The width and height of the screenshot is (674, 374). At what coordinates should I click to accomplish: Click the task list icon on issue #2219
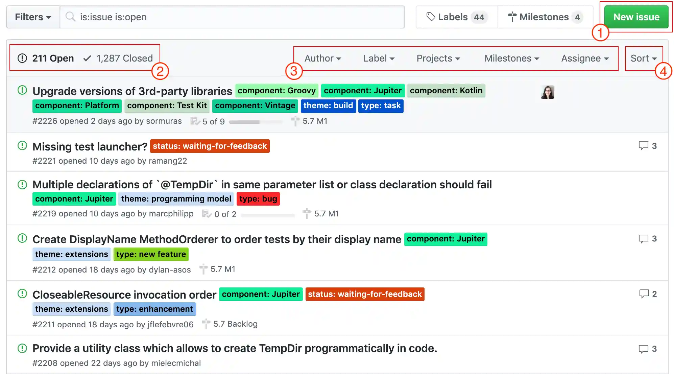(206, 214)
